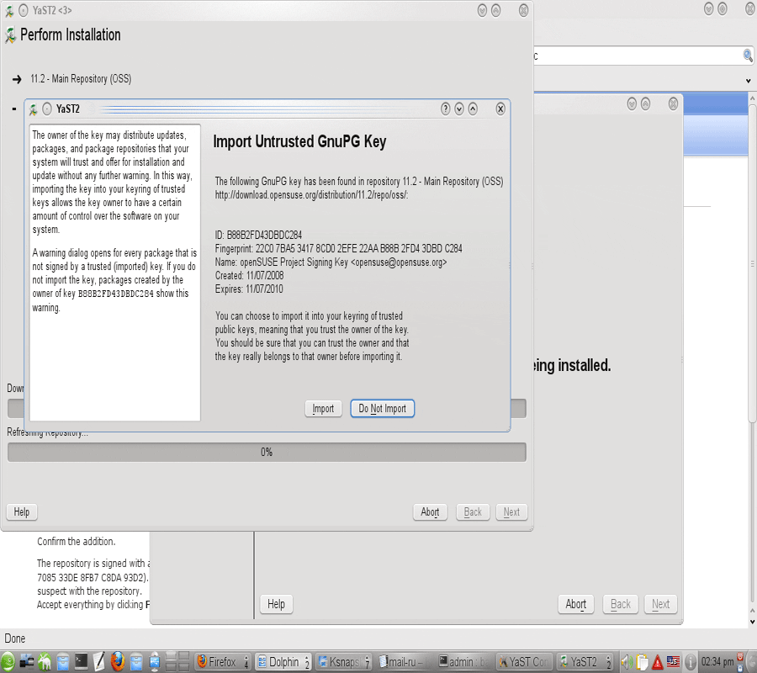Click Next in Perform Installation window

click(x=511, y=511)
